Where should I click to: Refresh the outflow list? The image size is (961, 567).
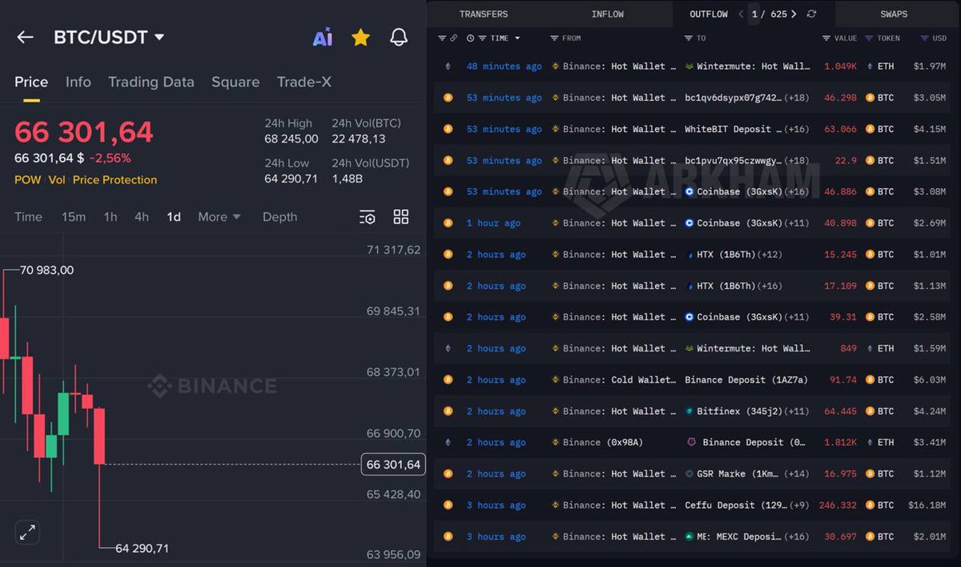[811, 14]
